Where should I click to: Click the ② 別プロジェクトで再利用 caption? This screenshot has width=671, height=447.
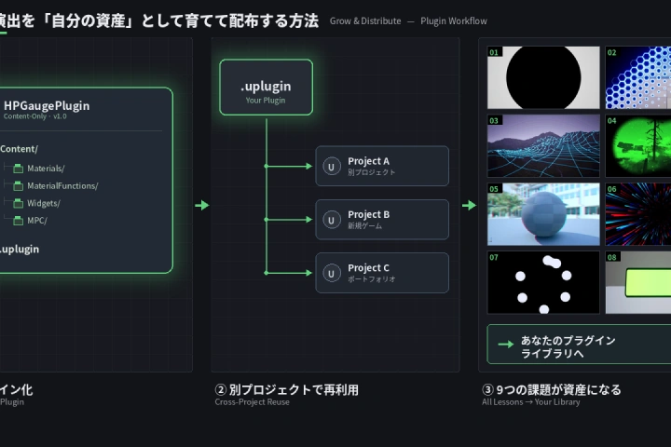[x=286, y=389]
